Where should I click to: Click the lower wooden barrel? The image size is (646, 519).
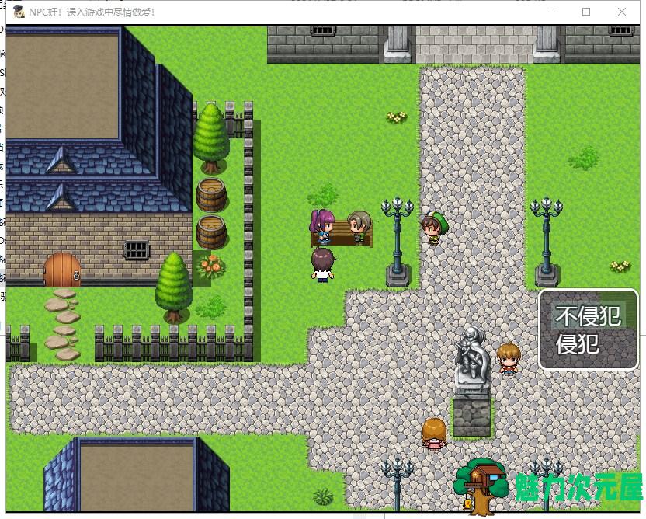[211, 232]
